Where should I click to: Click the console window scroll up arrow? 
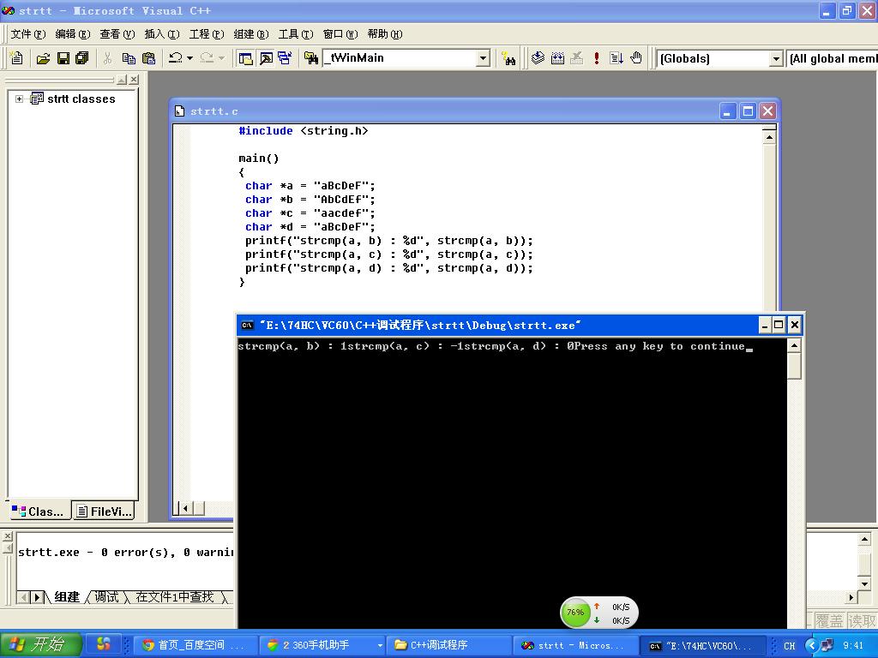click(x=794, y=346)
